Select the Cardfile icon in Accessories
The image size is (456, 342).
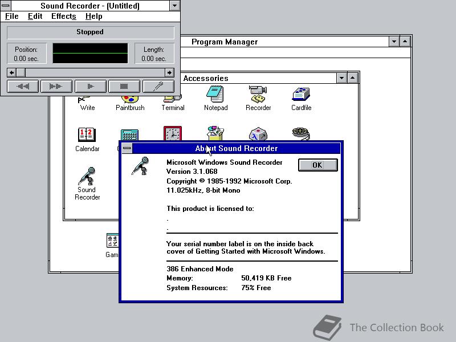pyautogui.click(x=301, y=94)
